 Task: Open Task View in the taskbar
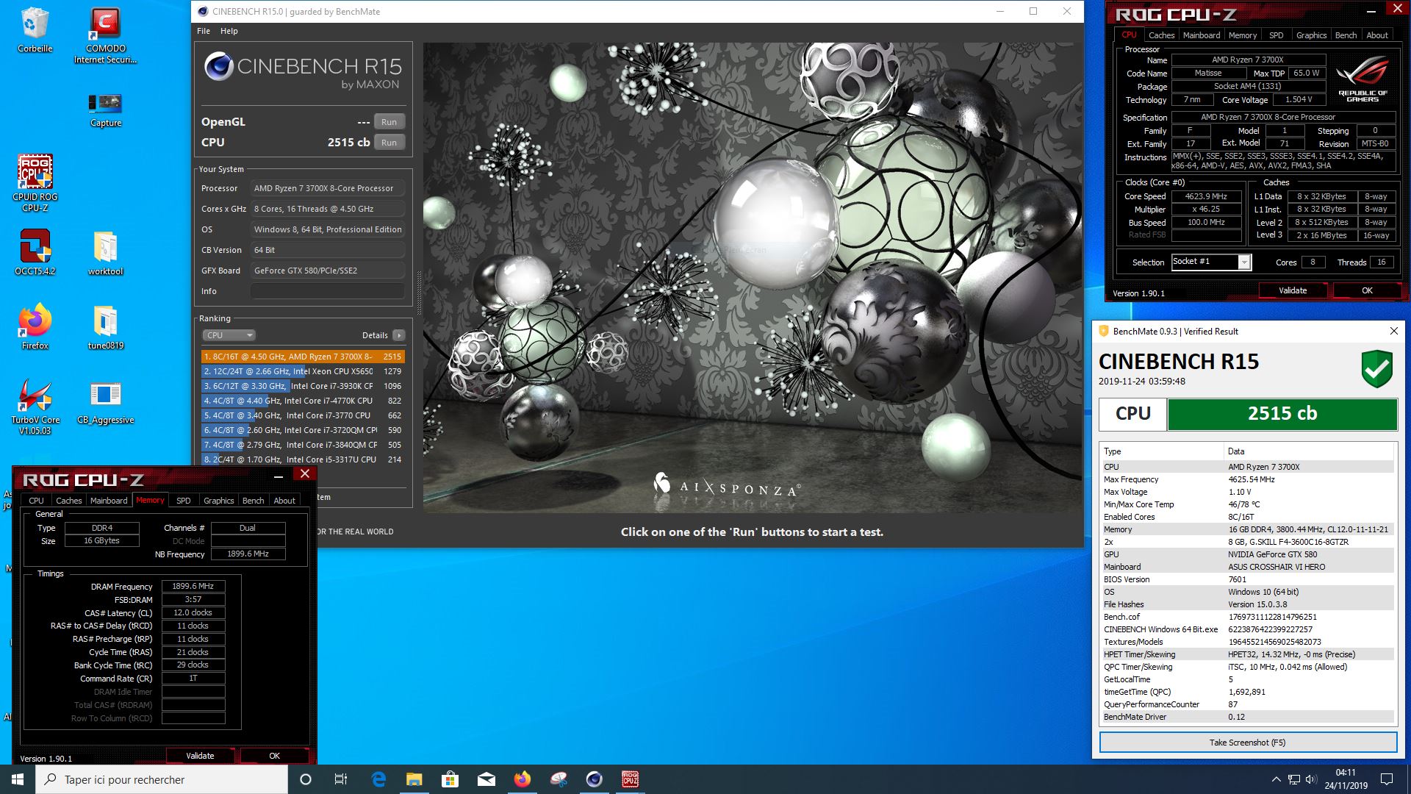tap(341, 779)
